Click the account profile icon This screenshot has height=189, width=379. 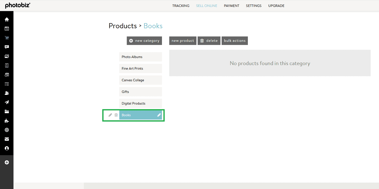(7, 148)
